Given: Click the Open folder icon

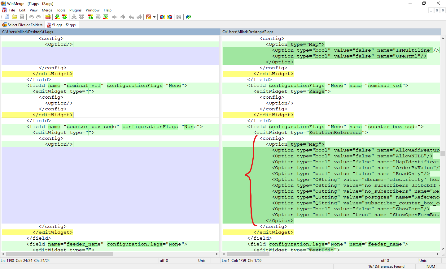Looking at the screenshot, I should pos(15,17).
